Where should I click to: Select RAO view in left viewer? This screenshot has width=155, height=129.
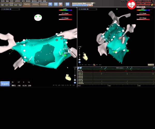pyautogui.click(x=63, y=85)
